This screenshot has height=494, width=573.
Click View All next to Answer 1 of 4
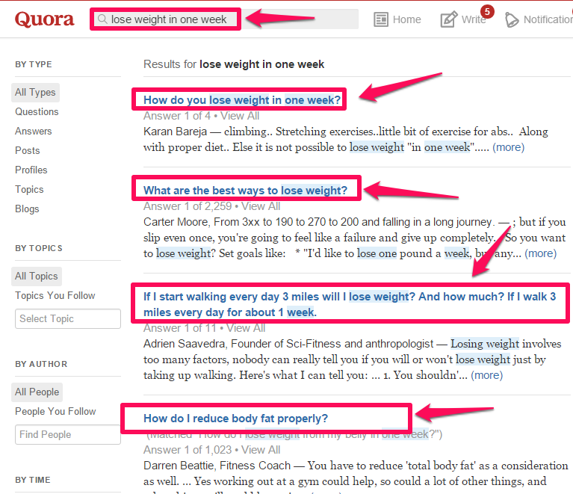pos(240,116)
